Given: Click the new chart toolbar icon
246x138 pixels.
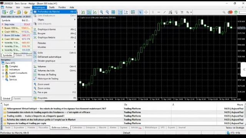Looking at the screenshot, I should tap(4, 12).
